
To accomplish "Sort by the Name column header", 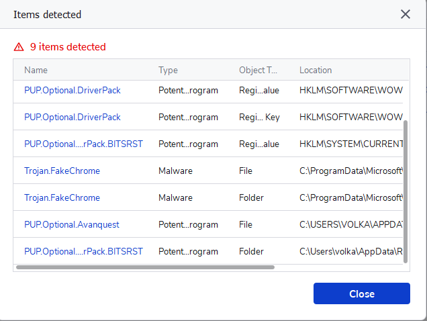I will 36,70.
